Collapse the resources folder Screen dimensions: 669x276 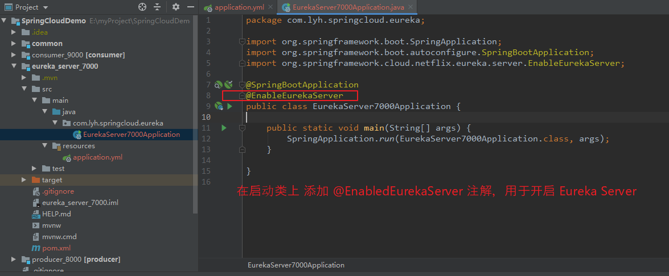coord(45,146)
